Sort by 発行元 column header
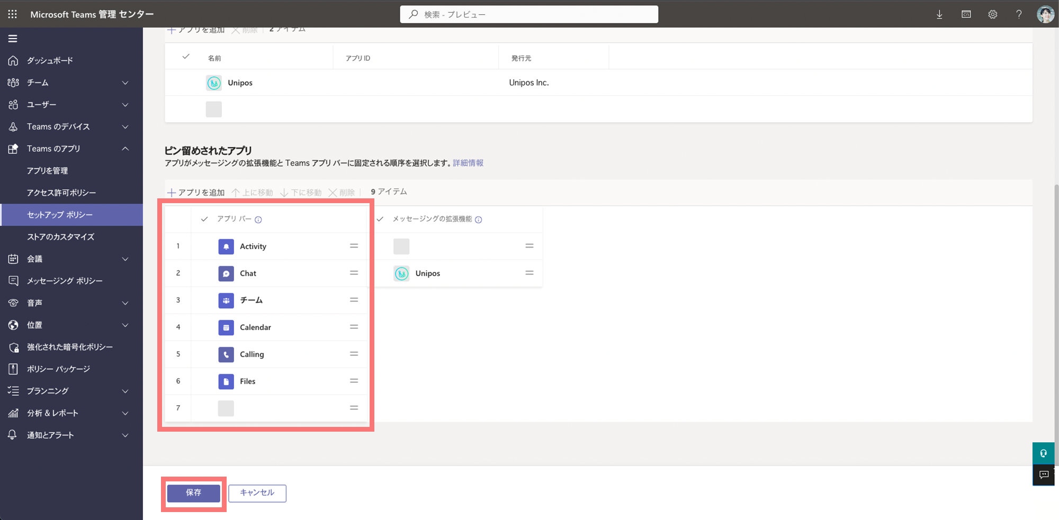Image resolution: width=1059 pixels, height=520 pixels. coord(521,58)
